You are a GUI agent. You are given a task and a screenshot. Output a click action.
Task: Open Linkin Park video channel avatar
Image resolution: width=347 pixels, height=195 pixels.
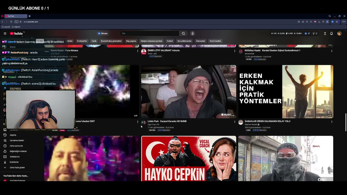click(x=144, y=123)
